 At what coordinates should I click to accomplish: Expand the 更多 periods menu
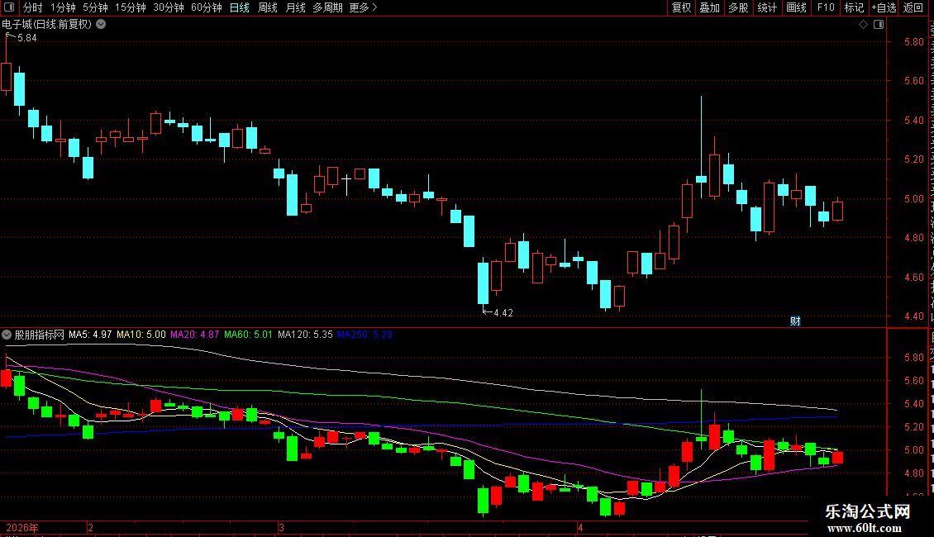tap(363, 7)
